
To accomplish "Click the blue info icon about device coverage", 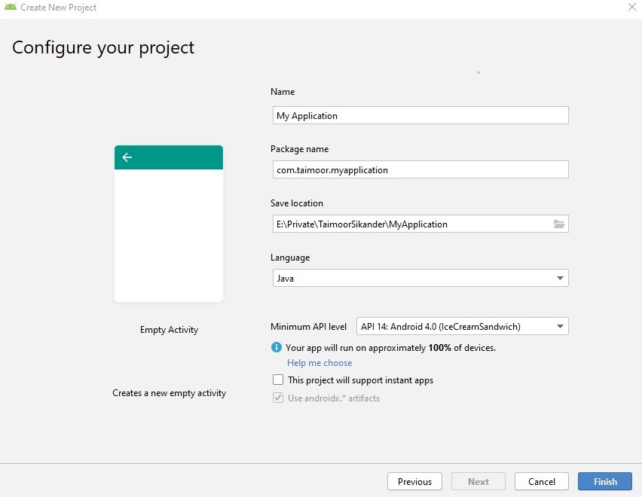I will [x=276, y=347].
